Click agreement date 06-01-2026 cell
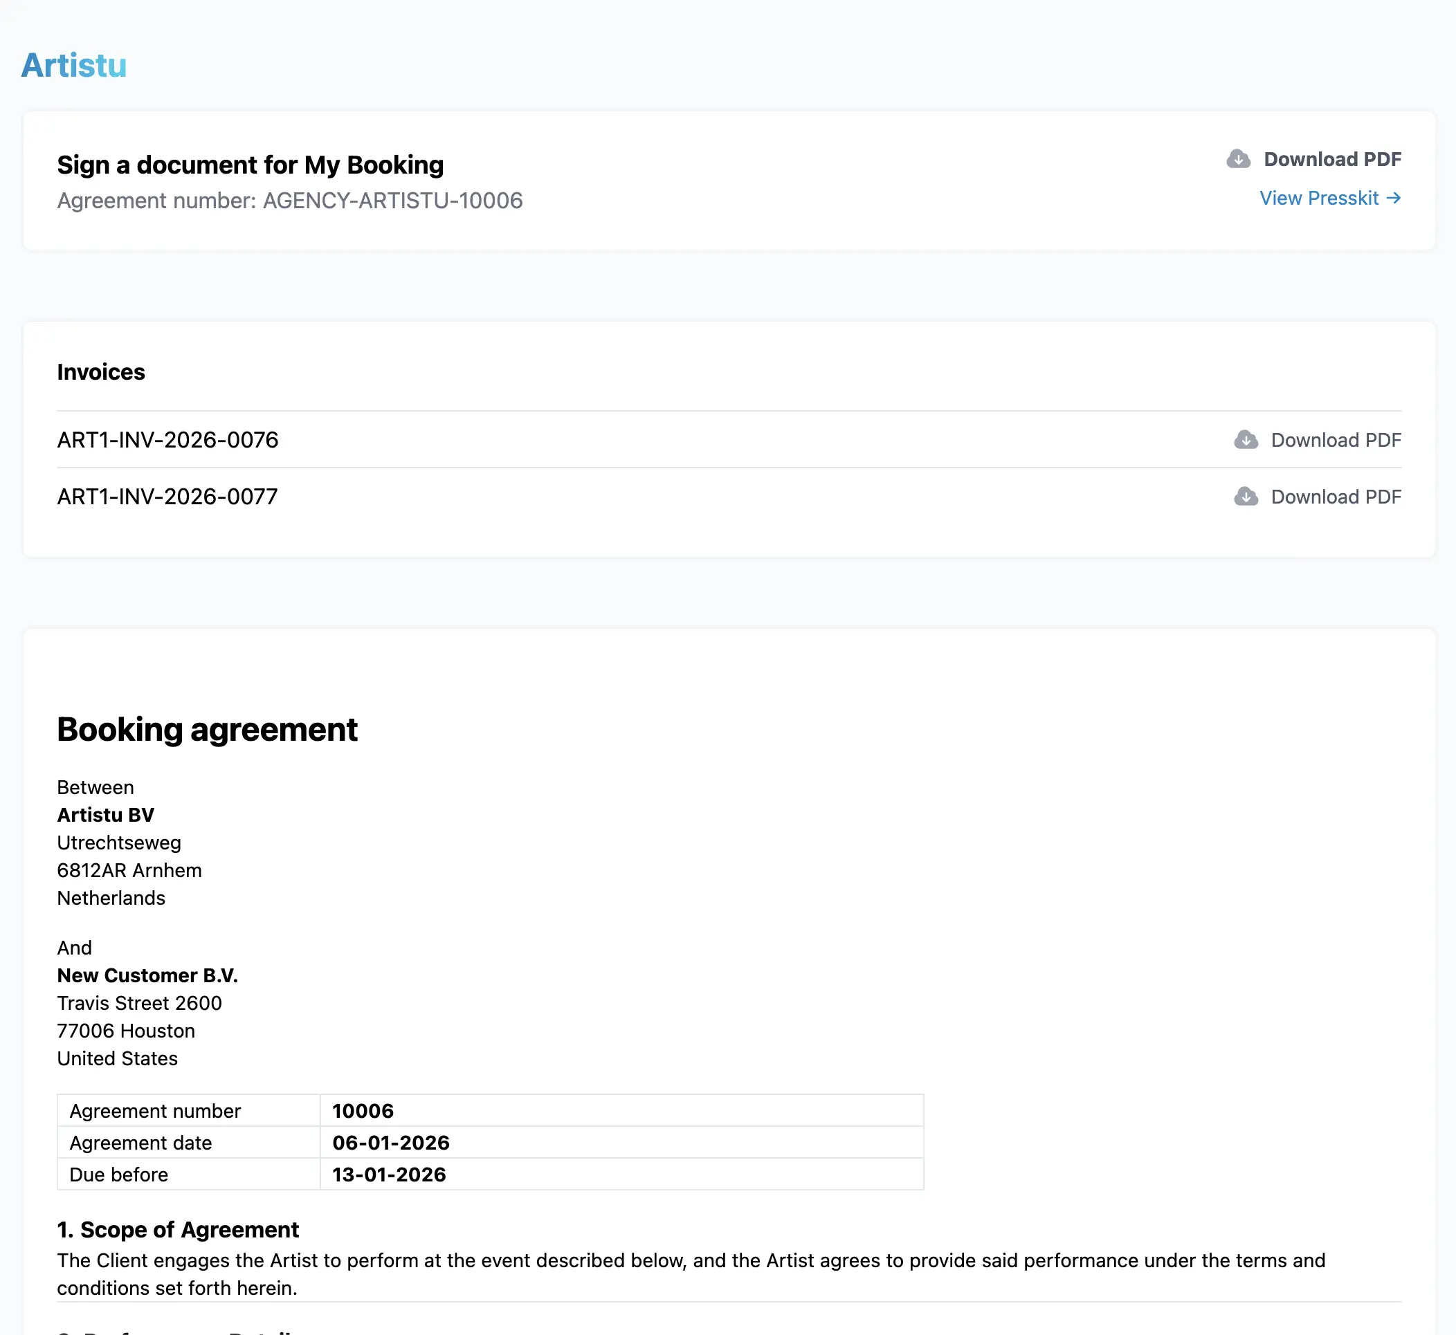The image size is (1456, 1335). [391, 1143]
